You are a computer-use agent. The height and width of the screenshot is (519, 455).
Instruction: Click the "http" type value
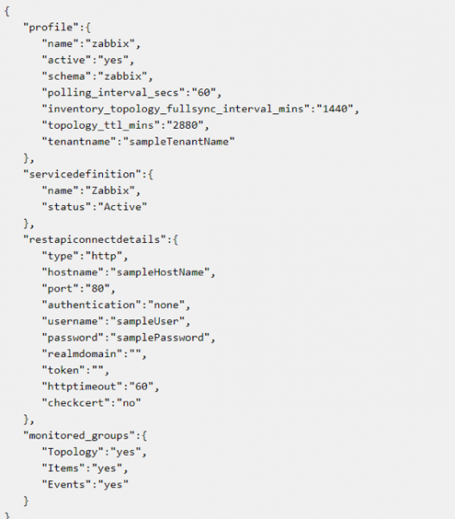pyautogui.click(x=104, y=256)
